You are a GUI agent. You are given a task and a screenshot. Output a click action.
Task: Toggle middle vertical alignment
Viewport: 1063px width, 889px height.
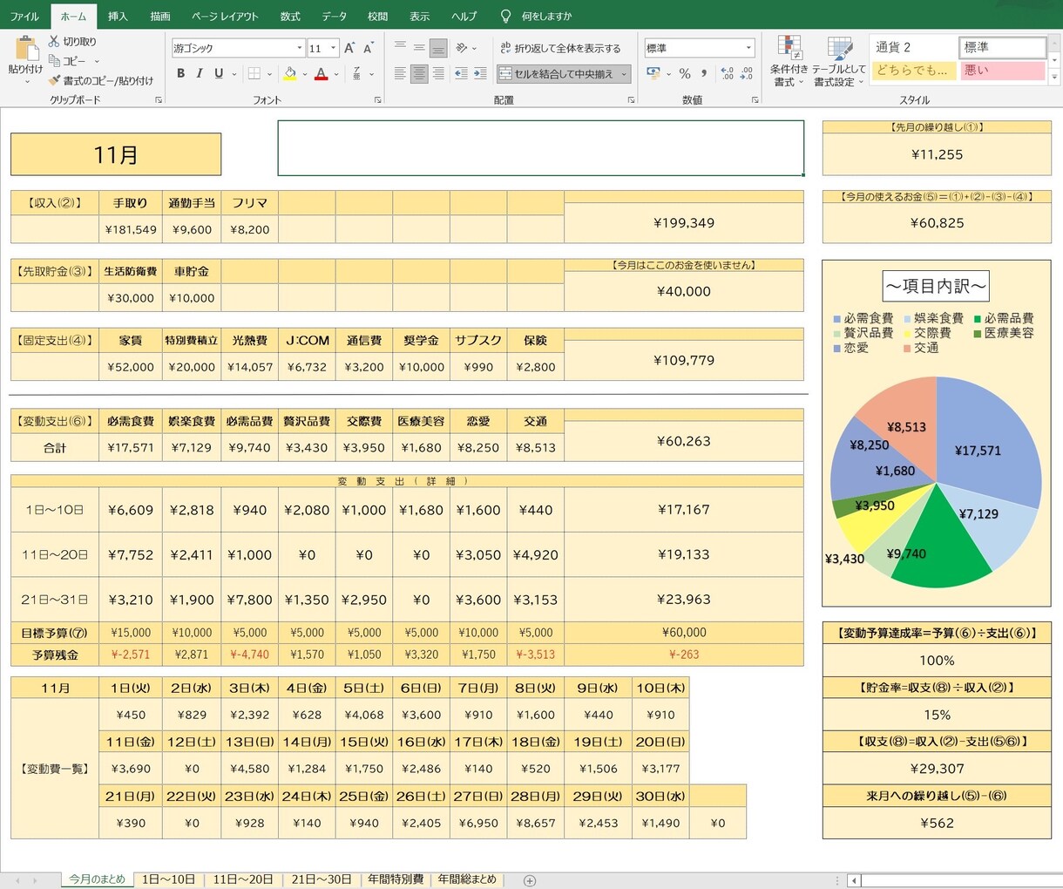click(x=419, y=47)
